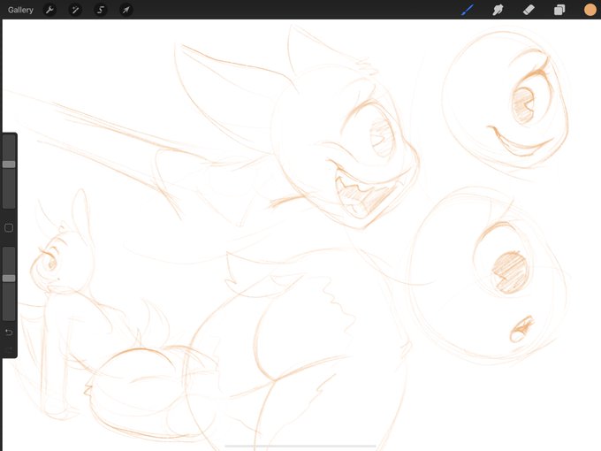The width and height of the screenshot is (601, 451).
Task: Open the Actions wrench menu
Action: coord(49,10)
